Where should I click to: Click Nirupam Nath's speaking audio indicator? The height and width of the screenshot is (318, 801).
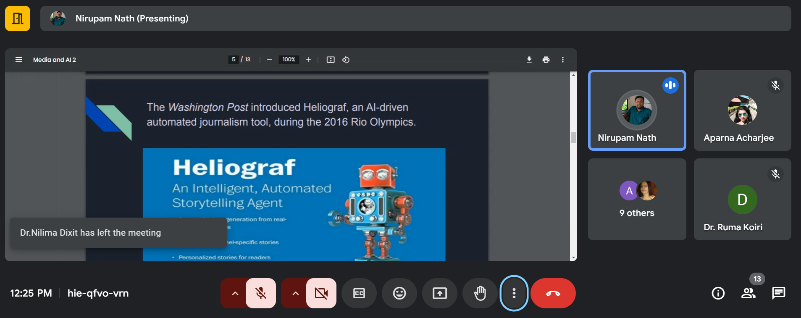coord(670,85)
